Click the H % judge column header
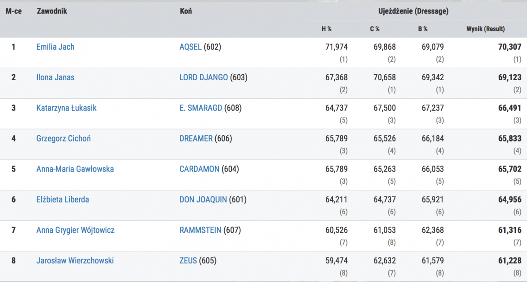The image size is (527, 282). click(x=326, y=29)
